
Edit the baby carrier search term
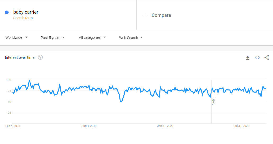pos(26,12)
